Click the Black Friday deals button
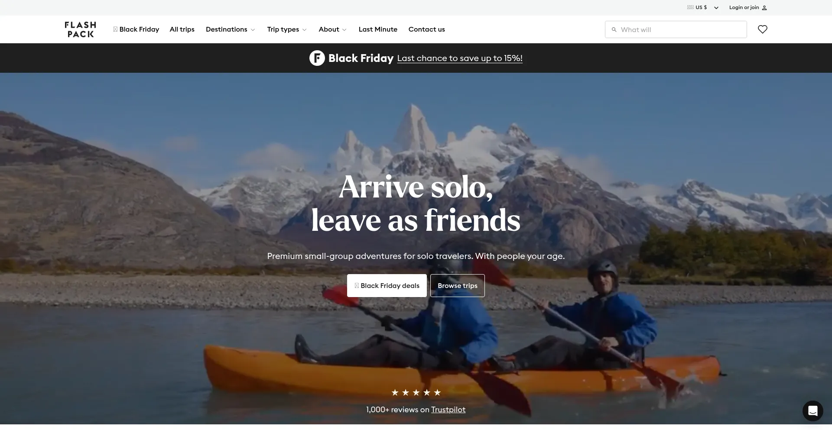This screenshot has height=430, width=832. (387, 285)
